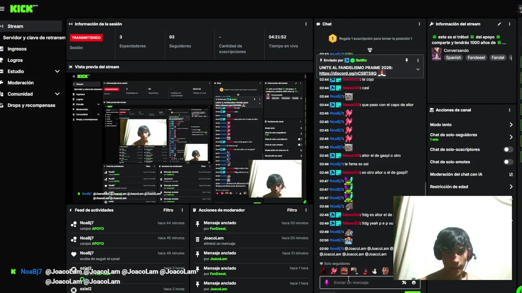The width and height of the screenshot is (522, 293).
Task: Expand the Comunidad sidebar section
Action: 57,94
